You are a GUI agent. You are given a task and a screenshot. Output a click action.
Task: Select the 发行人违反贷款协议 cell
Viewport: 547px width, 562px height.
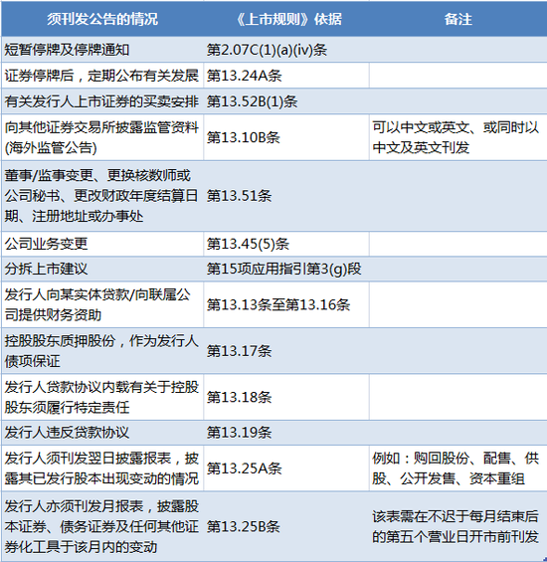click(102, 433)
